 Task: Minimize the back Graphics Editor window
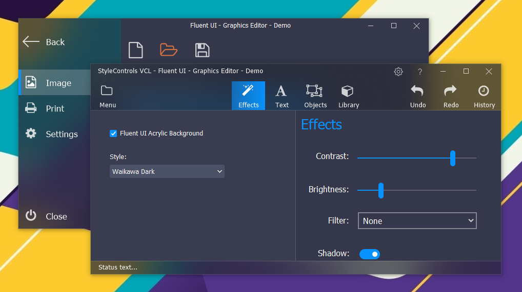click(x=371, y=26)
